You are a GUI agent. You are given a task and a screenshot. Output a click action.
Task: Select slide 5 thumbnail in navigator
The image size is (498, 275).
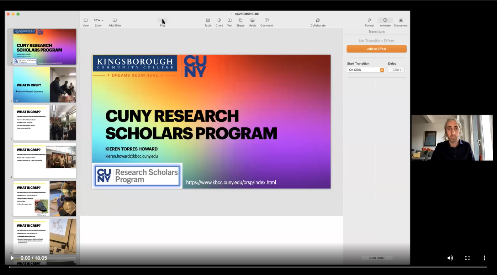pos(45,199)
